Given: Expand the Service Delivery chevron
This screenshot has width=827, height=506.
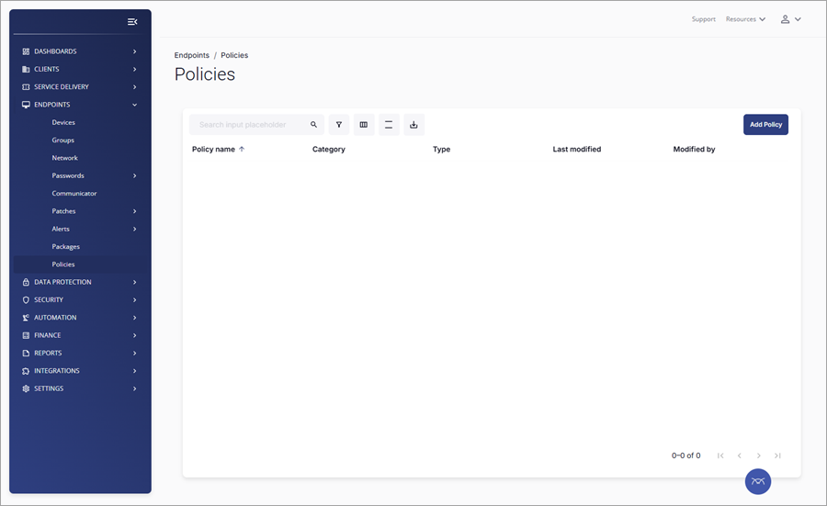Looking at the screenshot, I should point(134,87).
